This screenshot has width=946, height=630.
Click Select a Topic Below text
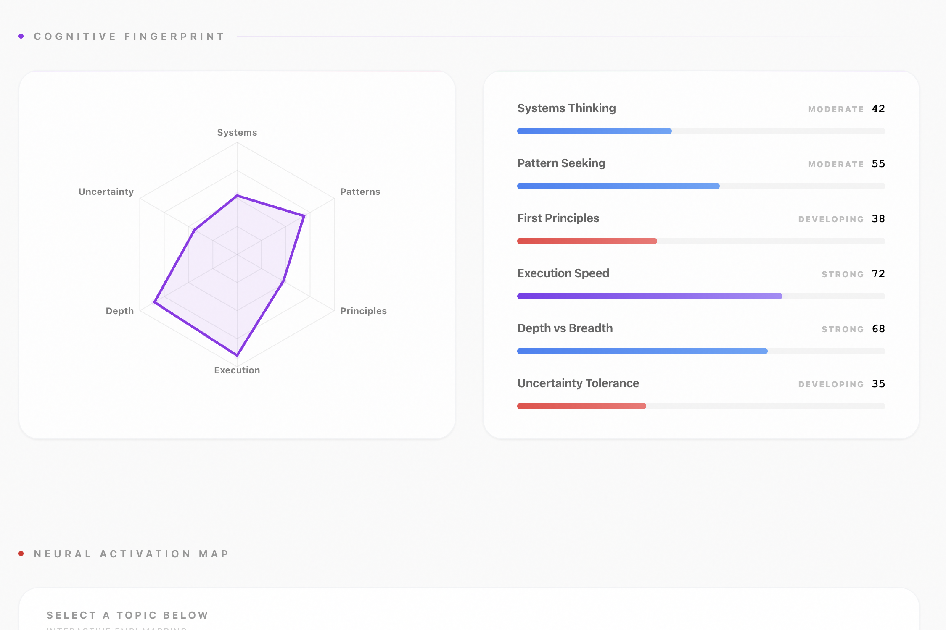pos(127,615)
